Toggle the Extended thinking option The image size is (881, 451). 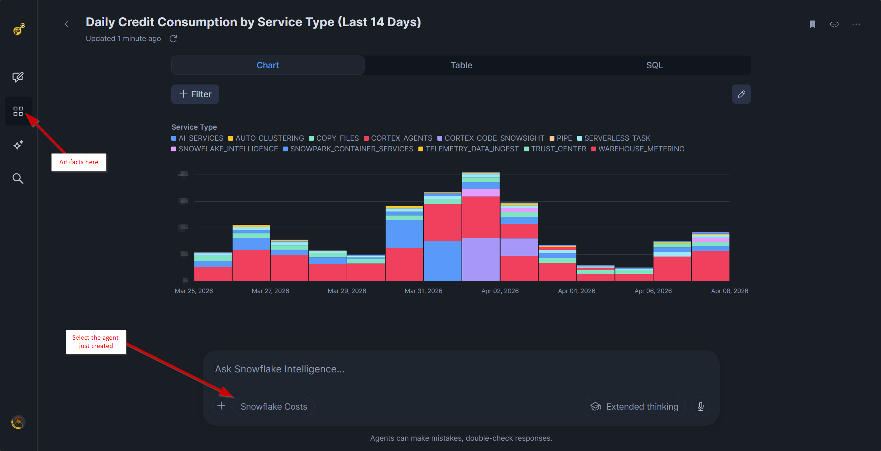pyautogui.click(x=634, y=407)
